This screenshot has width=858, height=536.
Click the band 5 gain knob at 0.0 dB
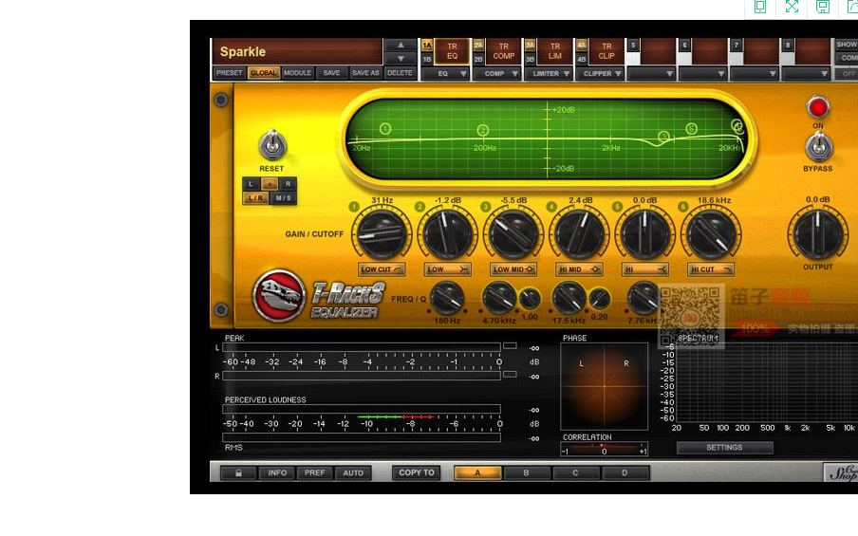pyautogui.click(x=644, y=234)
